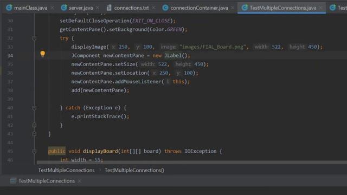Click line number 37 in the gutter
Screen dimensions: 347x195
[x=10, y=82]
